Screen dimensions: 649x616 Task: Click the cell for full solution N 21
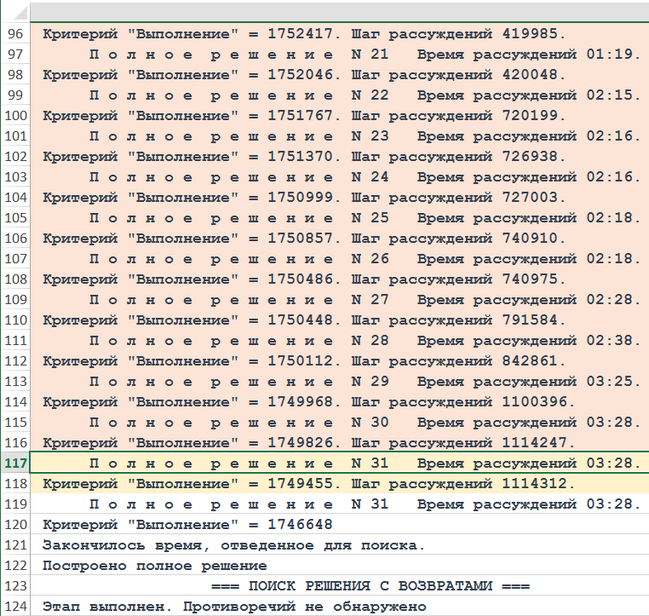364,55
